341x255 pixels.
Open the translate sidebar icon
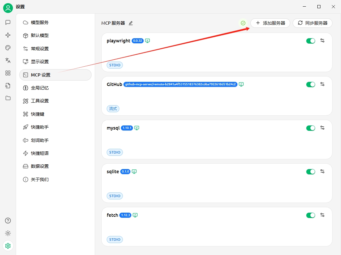[8, 60]
